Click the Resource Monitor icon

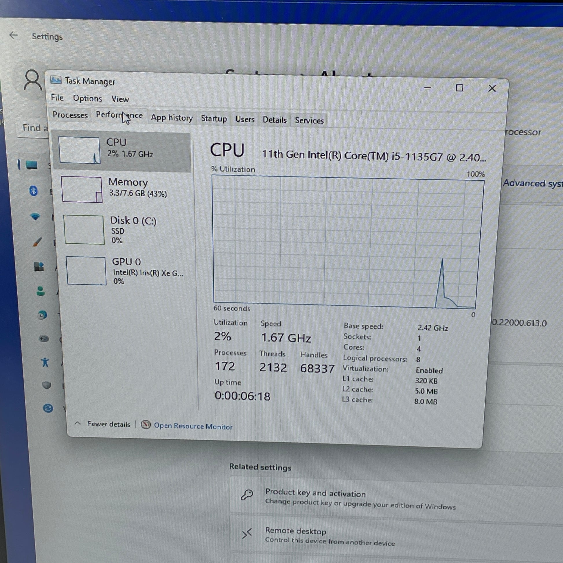(x=146, y=425)
